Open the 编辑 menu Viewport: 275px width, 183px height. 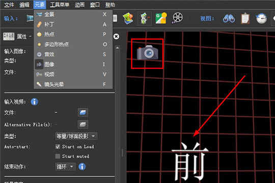24,5
